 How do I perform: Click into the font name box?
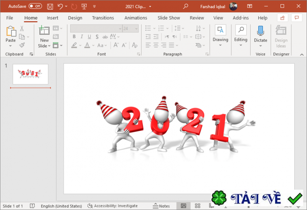(x=96, y=29)
